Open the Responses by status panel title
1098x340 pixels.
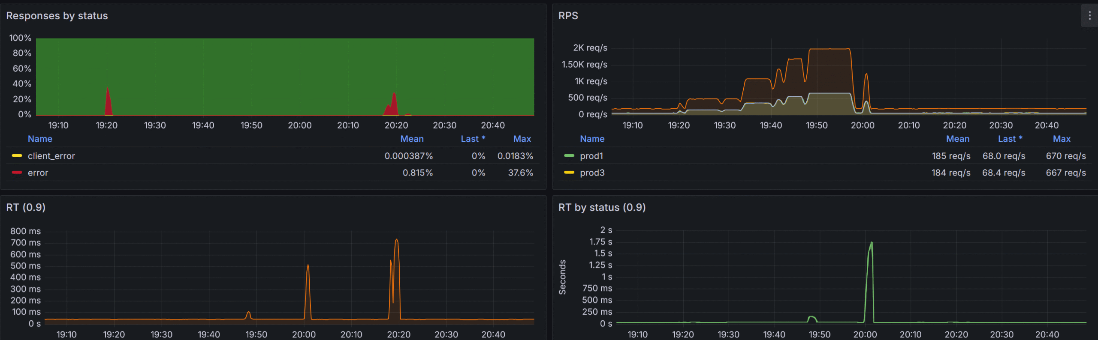[57, 16]
